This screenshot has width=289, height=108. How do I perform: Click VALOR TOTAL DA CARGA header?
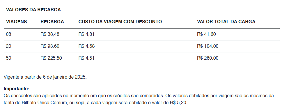point(226,22)
